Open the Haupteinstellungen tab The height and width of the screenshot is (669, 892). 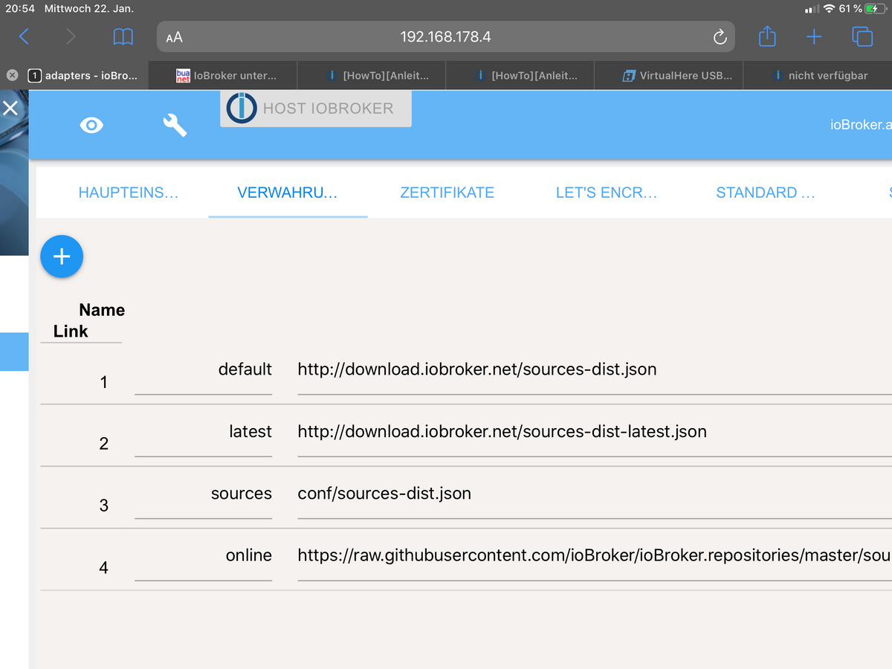pos(128,193)
